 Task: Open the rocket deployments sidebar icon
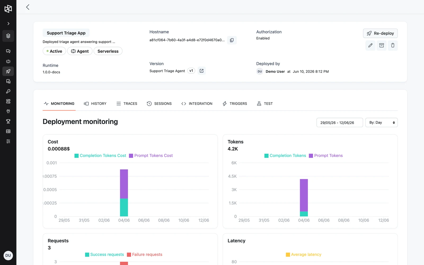point(8,71)
